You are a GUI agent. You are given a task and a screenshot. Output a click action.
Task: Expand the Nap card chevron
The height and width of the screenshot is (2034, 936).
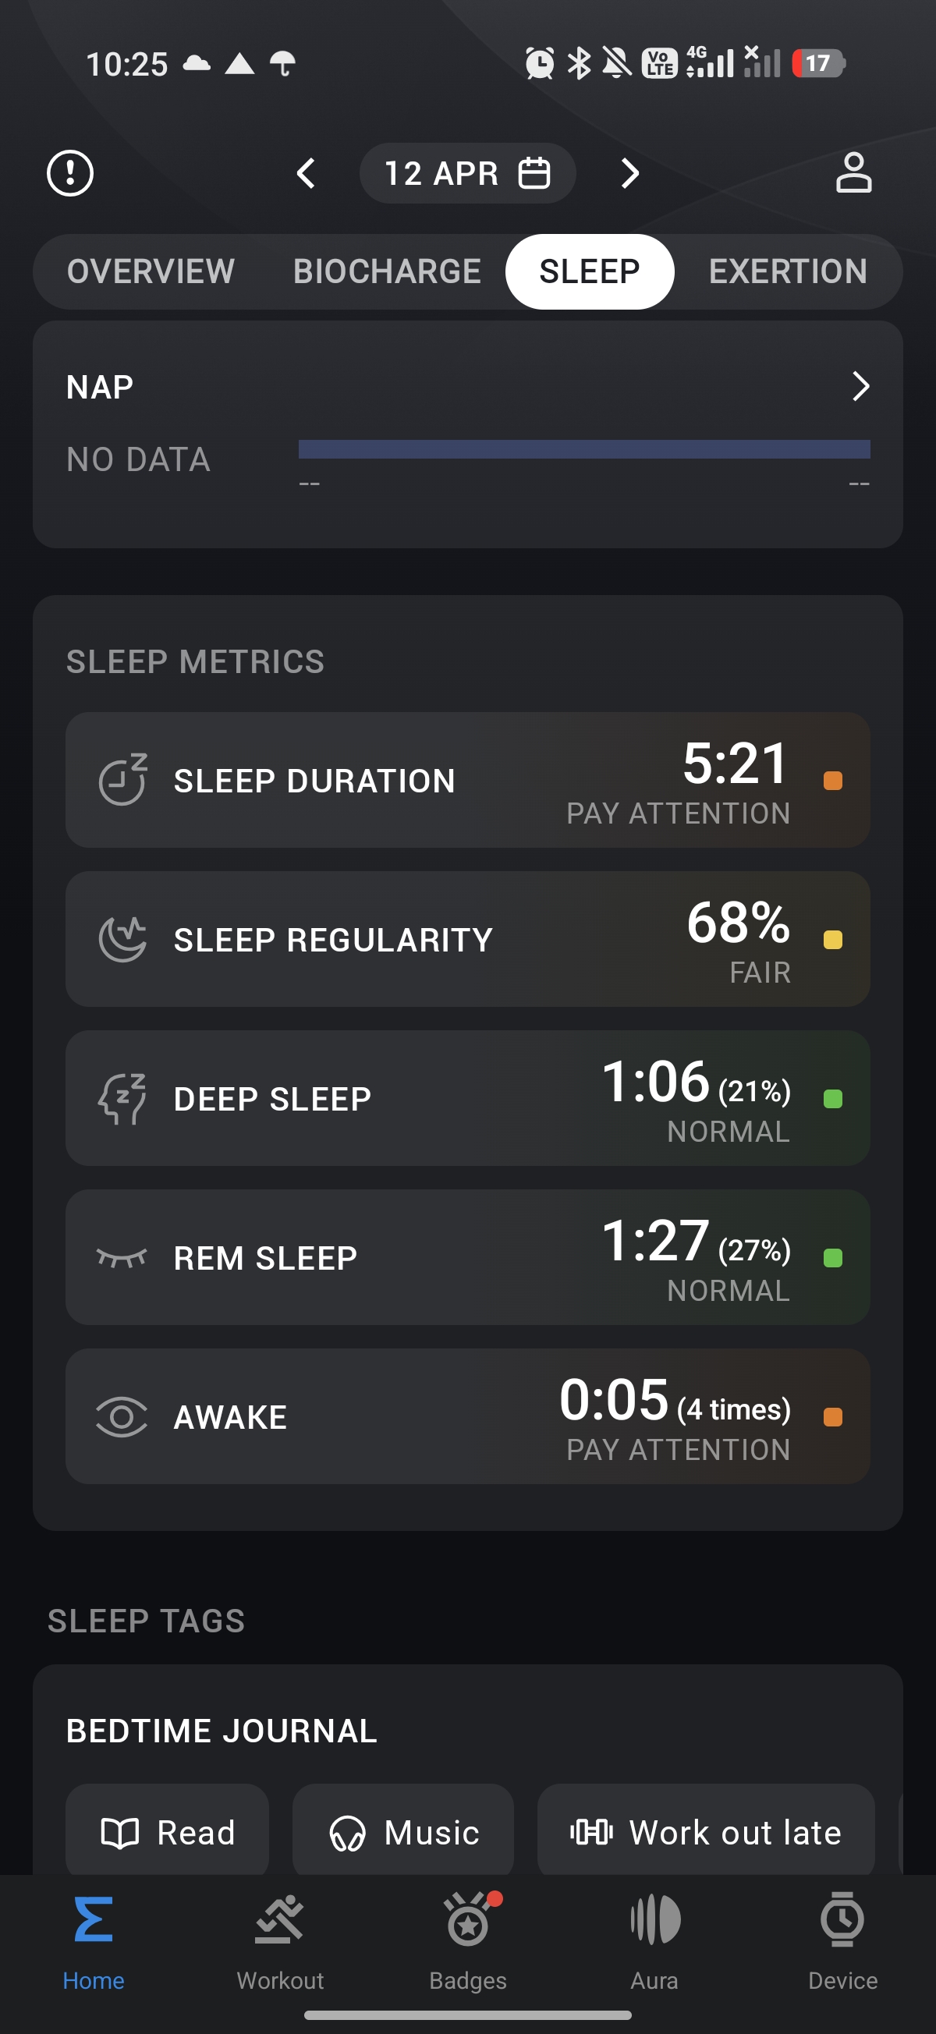coord(860,386)
